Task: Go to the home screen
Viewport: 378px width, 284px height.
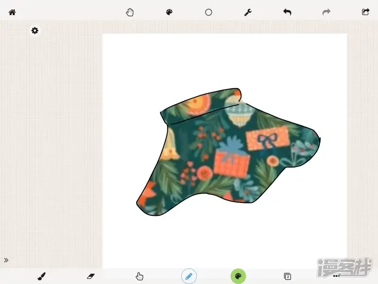Action: (12, 12)
